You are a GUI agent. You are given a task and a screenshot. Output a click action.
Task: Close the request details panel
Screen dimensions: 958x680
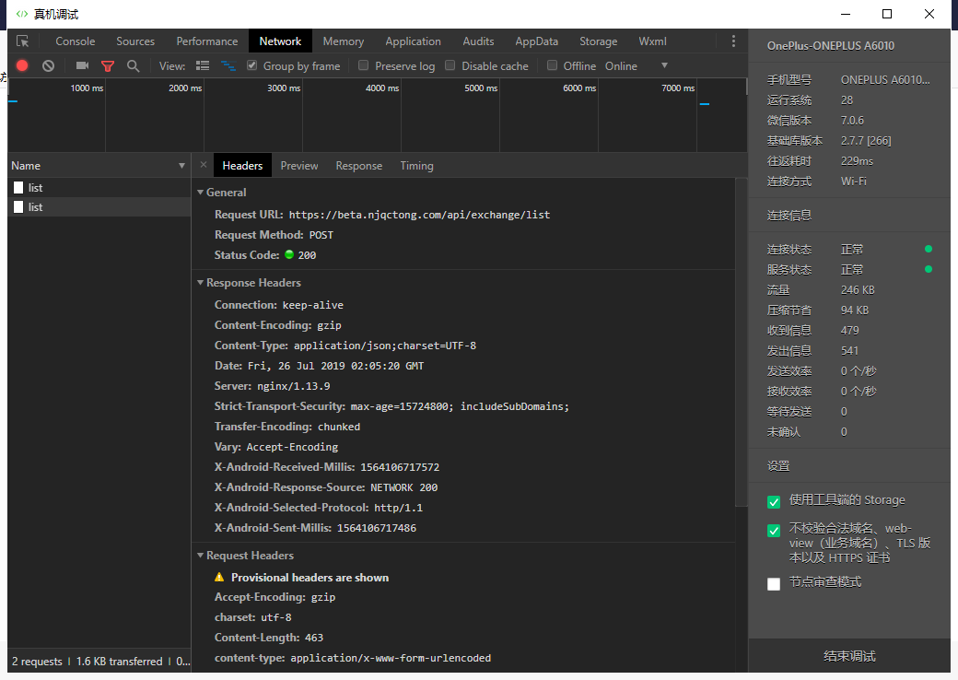point(204,166)
